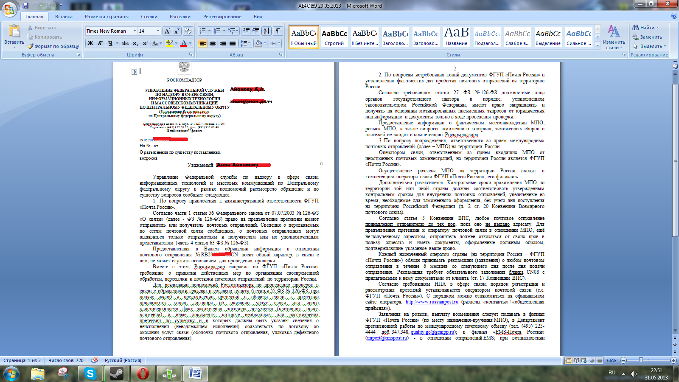This screenshot has width=679, height=382.
Task: Click Clear Formatting icon
Action: [188, 31]
